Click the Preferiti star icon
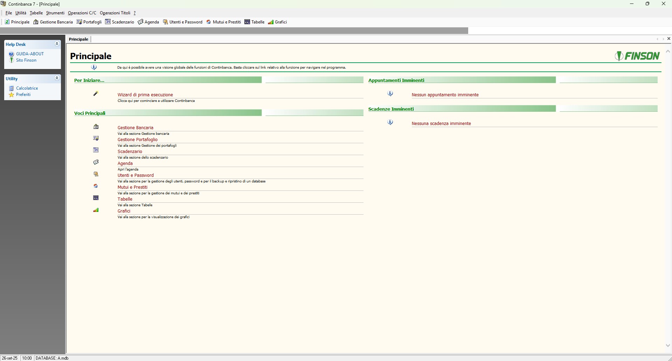672x361 pixels. (x=12, y=95)
